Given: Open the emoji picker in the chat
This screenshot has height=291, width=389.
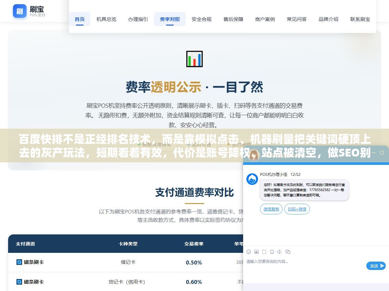Looking at the screenshot, I should pos(249,252).
